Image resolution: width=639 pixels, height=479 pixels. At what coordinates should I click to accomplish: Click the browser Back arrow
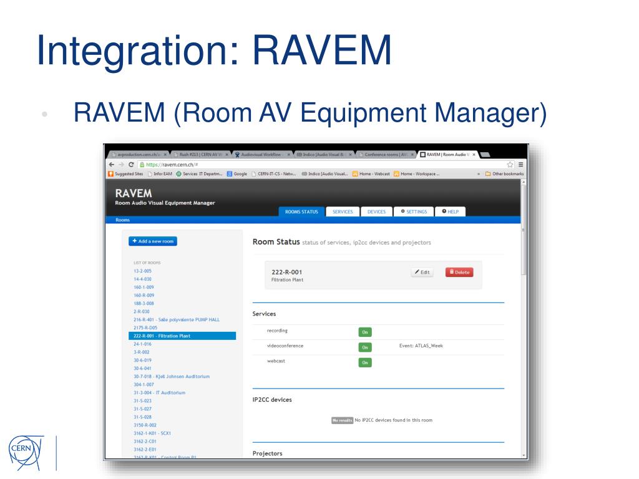pyautogui.click(x=112, y=165)
